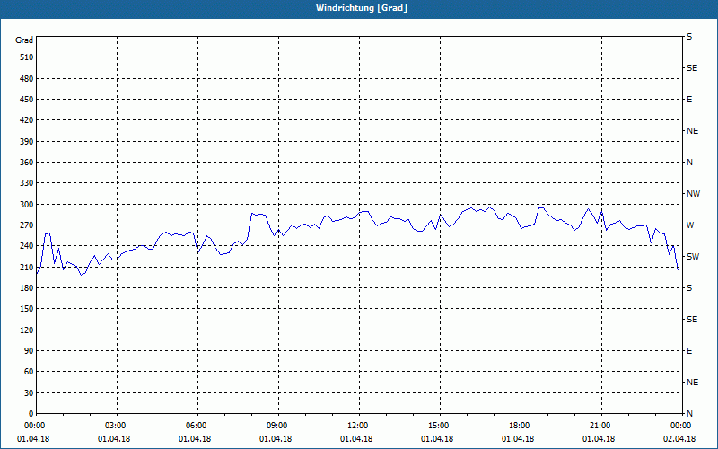The image size is (718, 449).
Task: Click the 0 degree axis label
Action: coord(31,414)
